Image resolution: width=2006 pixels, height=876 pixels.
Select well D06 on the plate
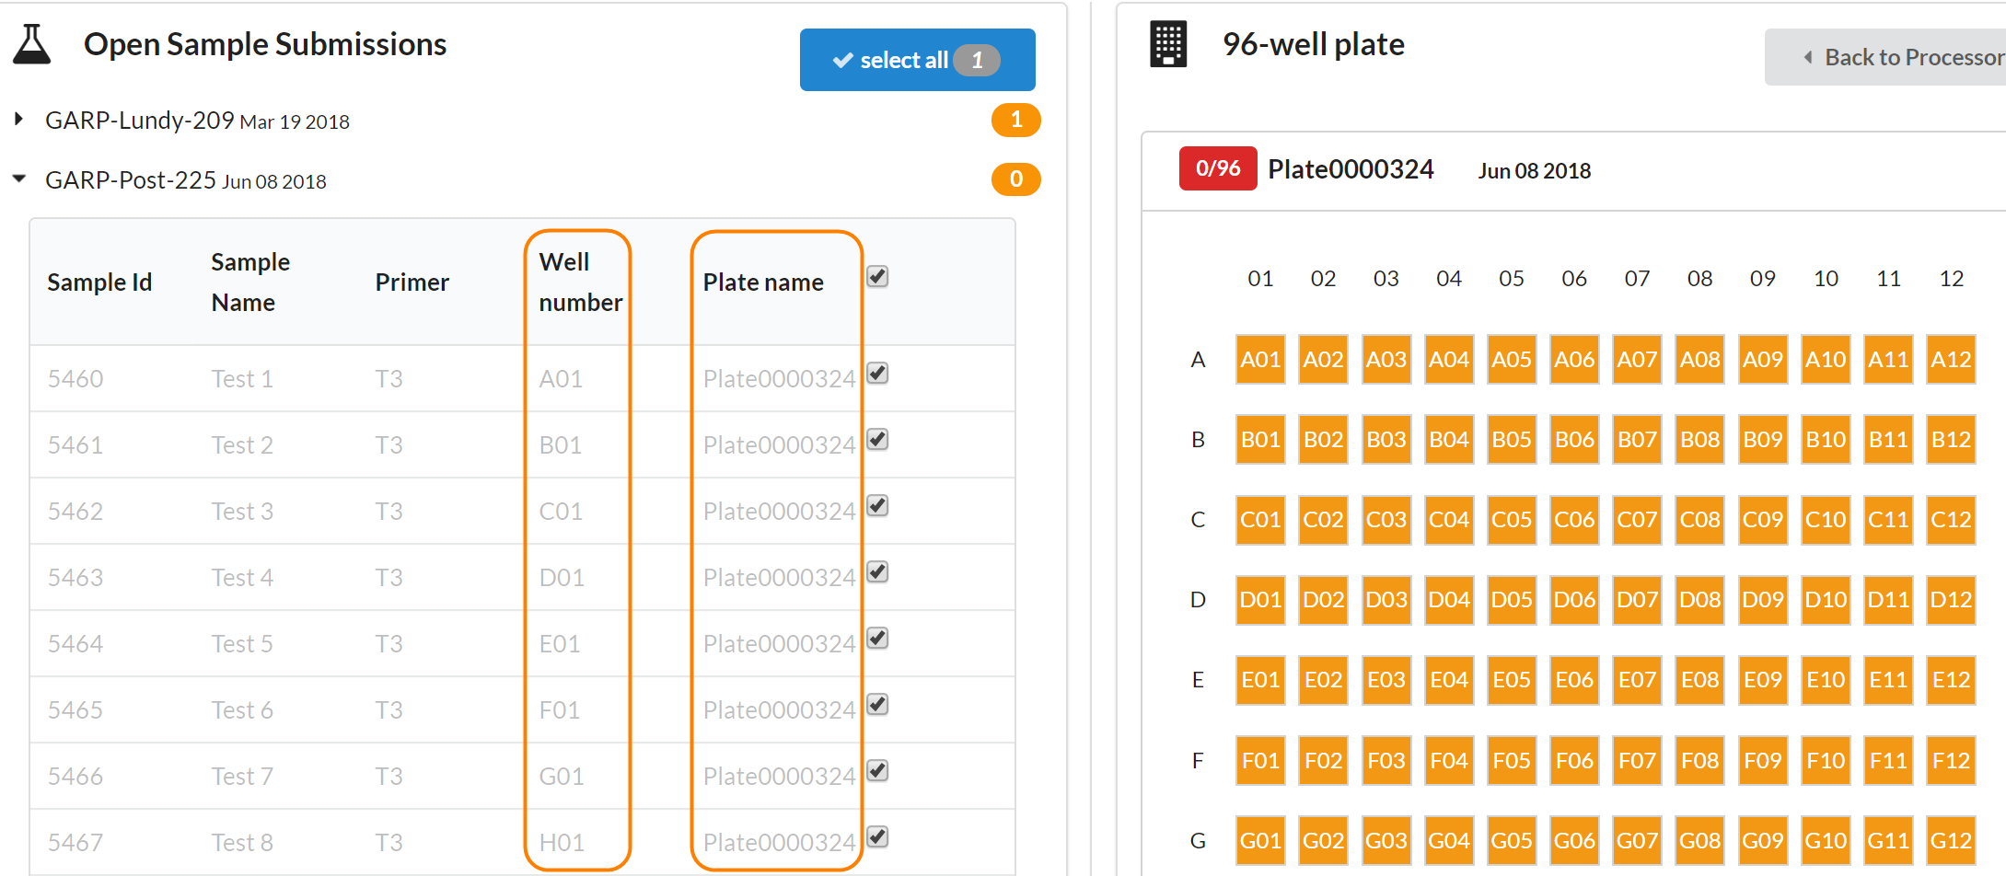pos(1573,600)
